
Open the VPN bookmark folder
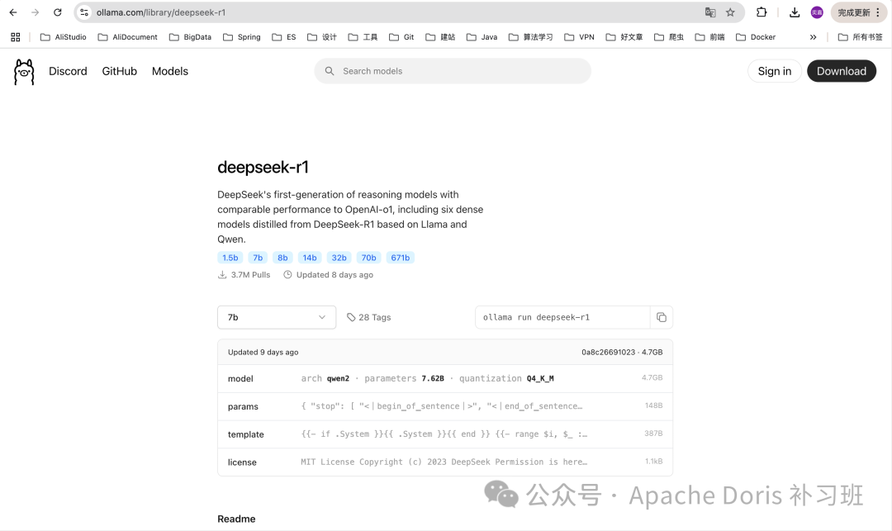(579, 37)
